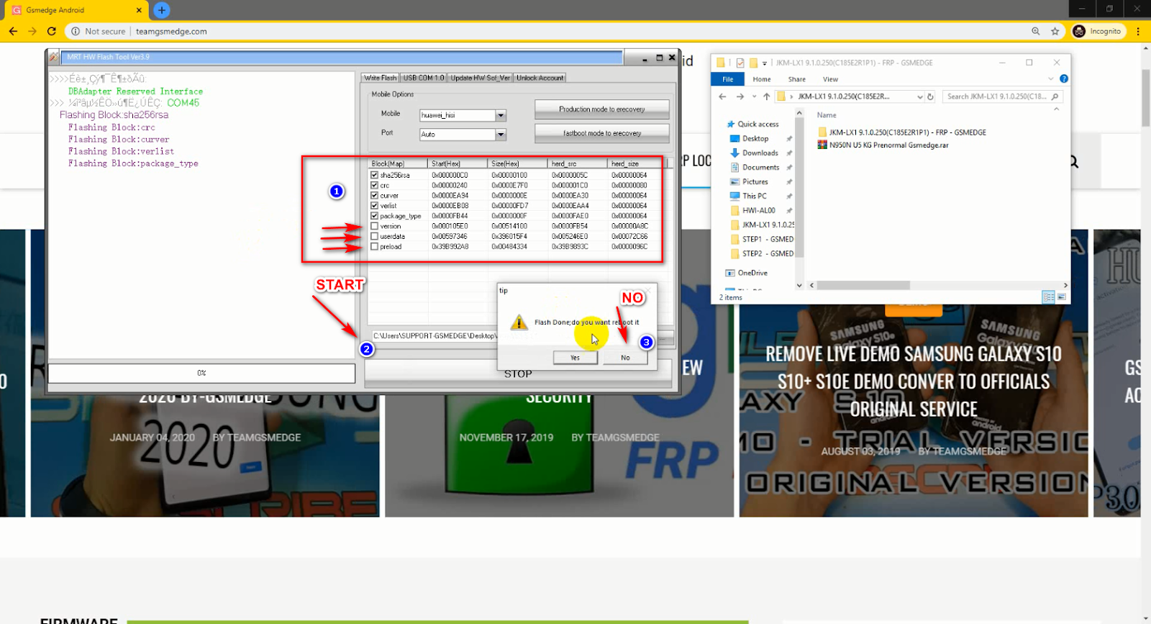Expand Explorer address path dropdown
The image size is (1151, 624).
coord(919,96)
